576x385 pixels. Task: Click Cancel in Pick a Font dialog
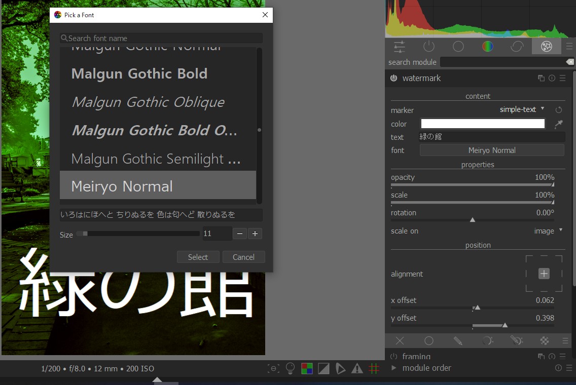(243, 257)
